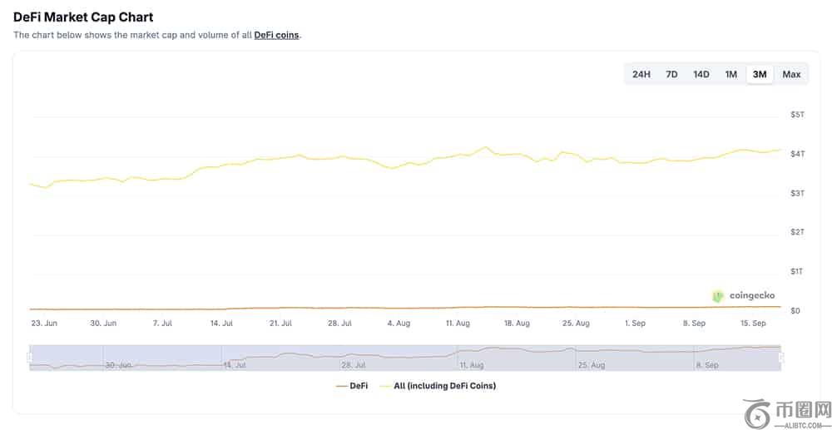Click the active 3M range
The image size is (832, 430).
coord(760,74)
